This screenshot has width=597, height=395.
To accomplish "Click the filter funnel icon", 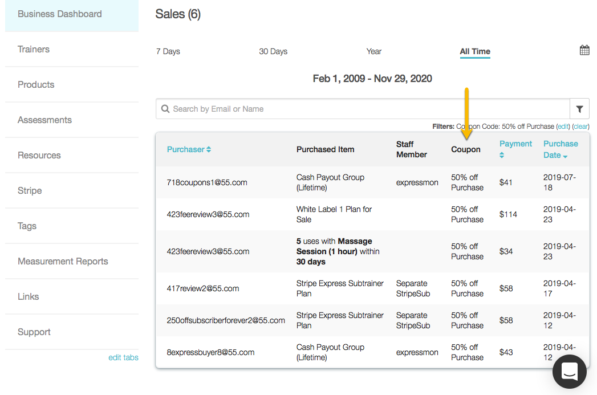I will coord(579,109).
